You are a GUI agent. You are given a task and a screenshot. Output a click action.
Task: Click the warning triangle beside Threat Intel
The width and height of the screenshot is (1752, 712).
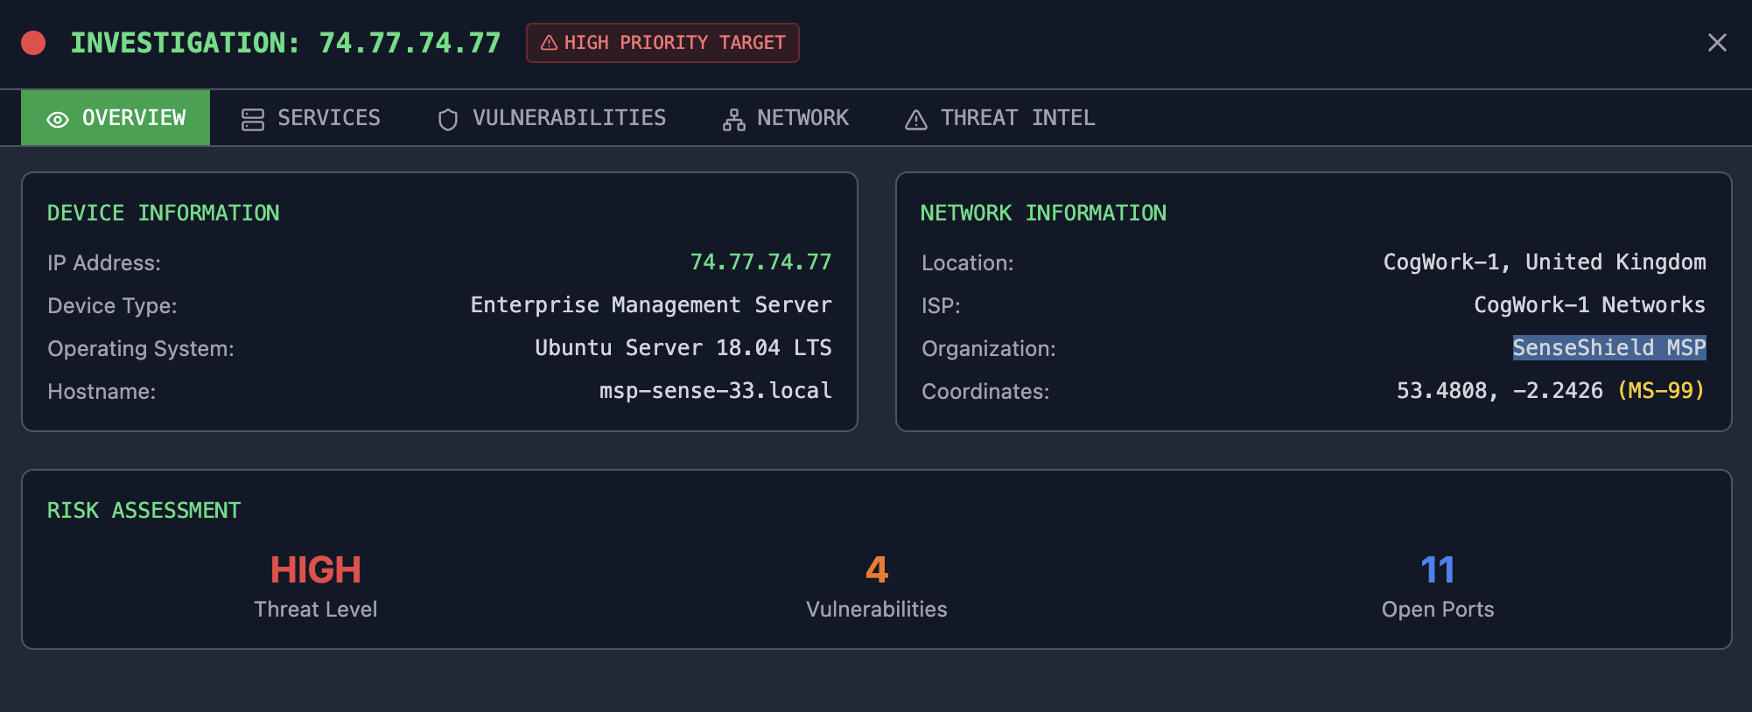tap(915, 120)
